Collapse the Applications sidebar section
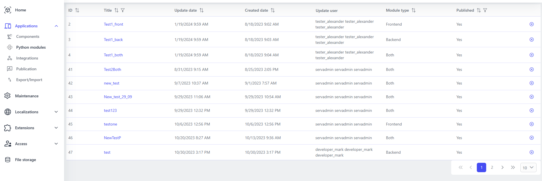Screen dimensions: 542x181 56,26
